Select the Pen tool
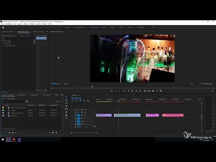The height and width of the screenshot is (162, 216). point(66,112)
